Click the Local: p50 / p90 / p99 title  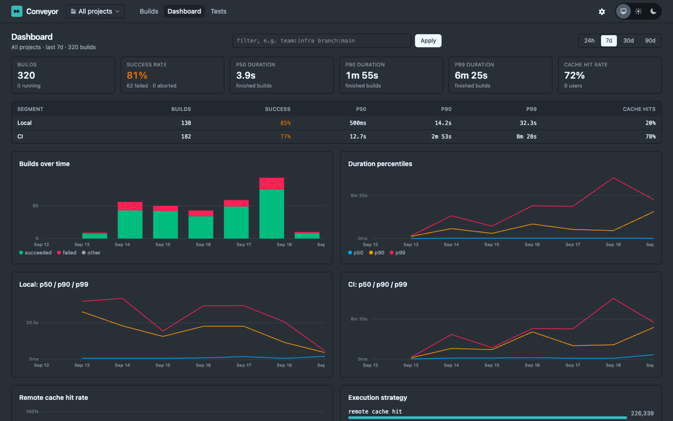point(54,285)
